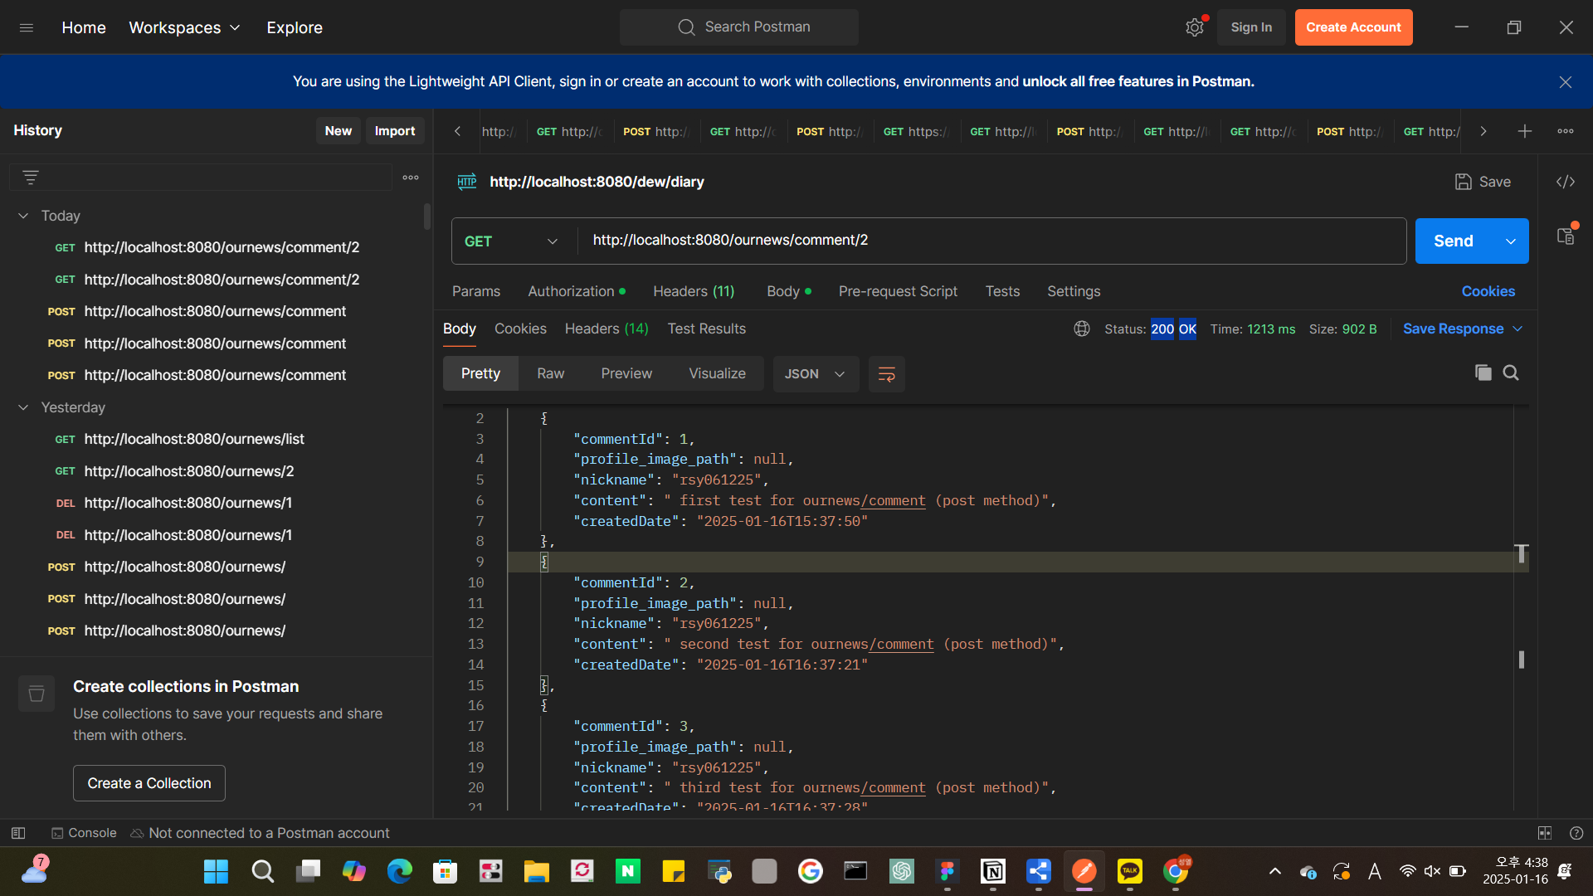
Task: Click Sign In
Action: coord(1251,27)
